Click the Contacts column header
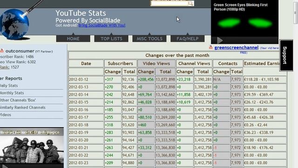Screen dimensions: 298x168 point(228,63)
